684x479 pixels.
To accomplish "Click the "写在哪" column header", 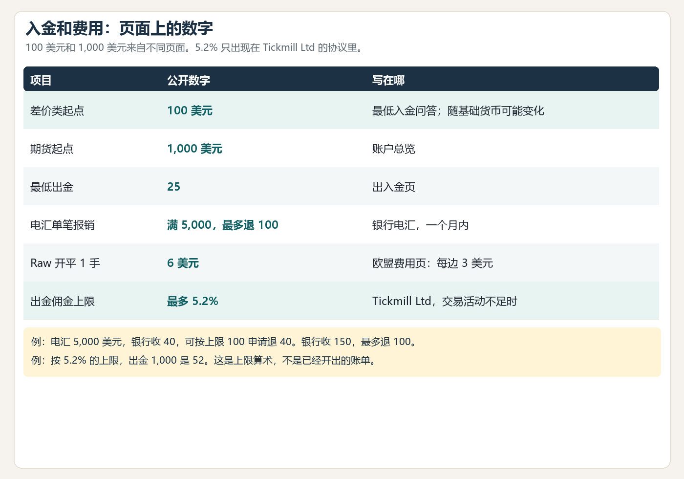I will click(388, 80).
